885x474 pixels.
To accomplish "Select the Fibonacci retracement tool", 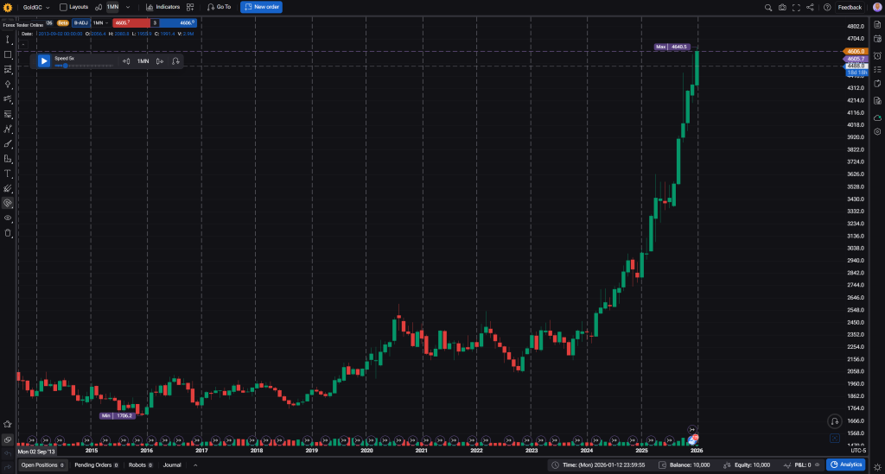I will (7, 114).
